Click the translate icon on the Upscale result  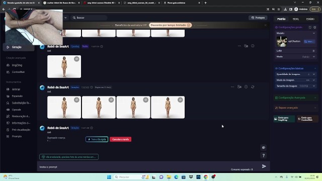pyautogui.click(x=246, y=46)
